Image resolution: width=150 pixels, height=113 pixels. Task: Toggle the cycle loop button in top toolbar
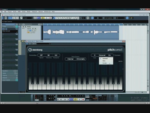click(x=39, y=18)
